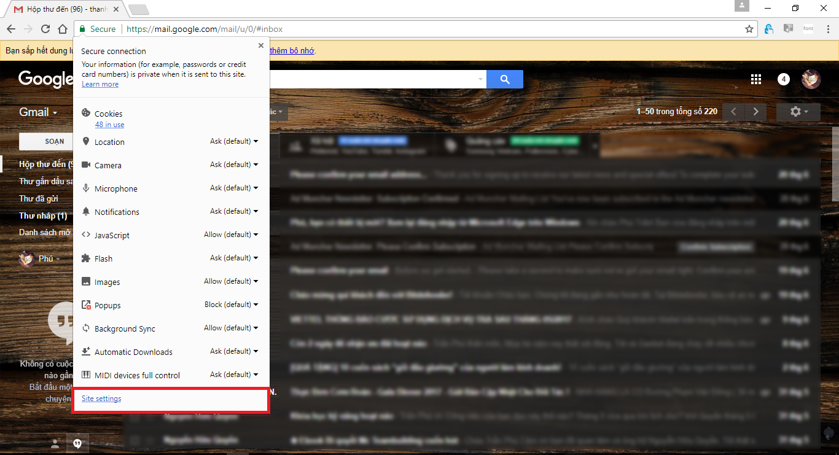The image size is (839, 455).
Task: Click the Google logo
Action: pos(46,79)
